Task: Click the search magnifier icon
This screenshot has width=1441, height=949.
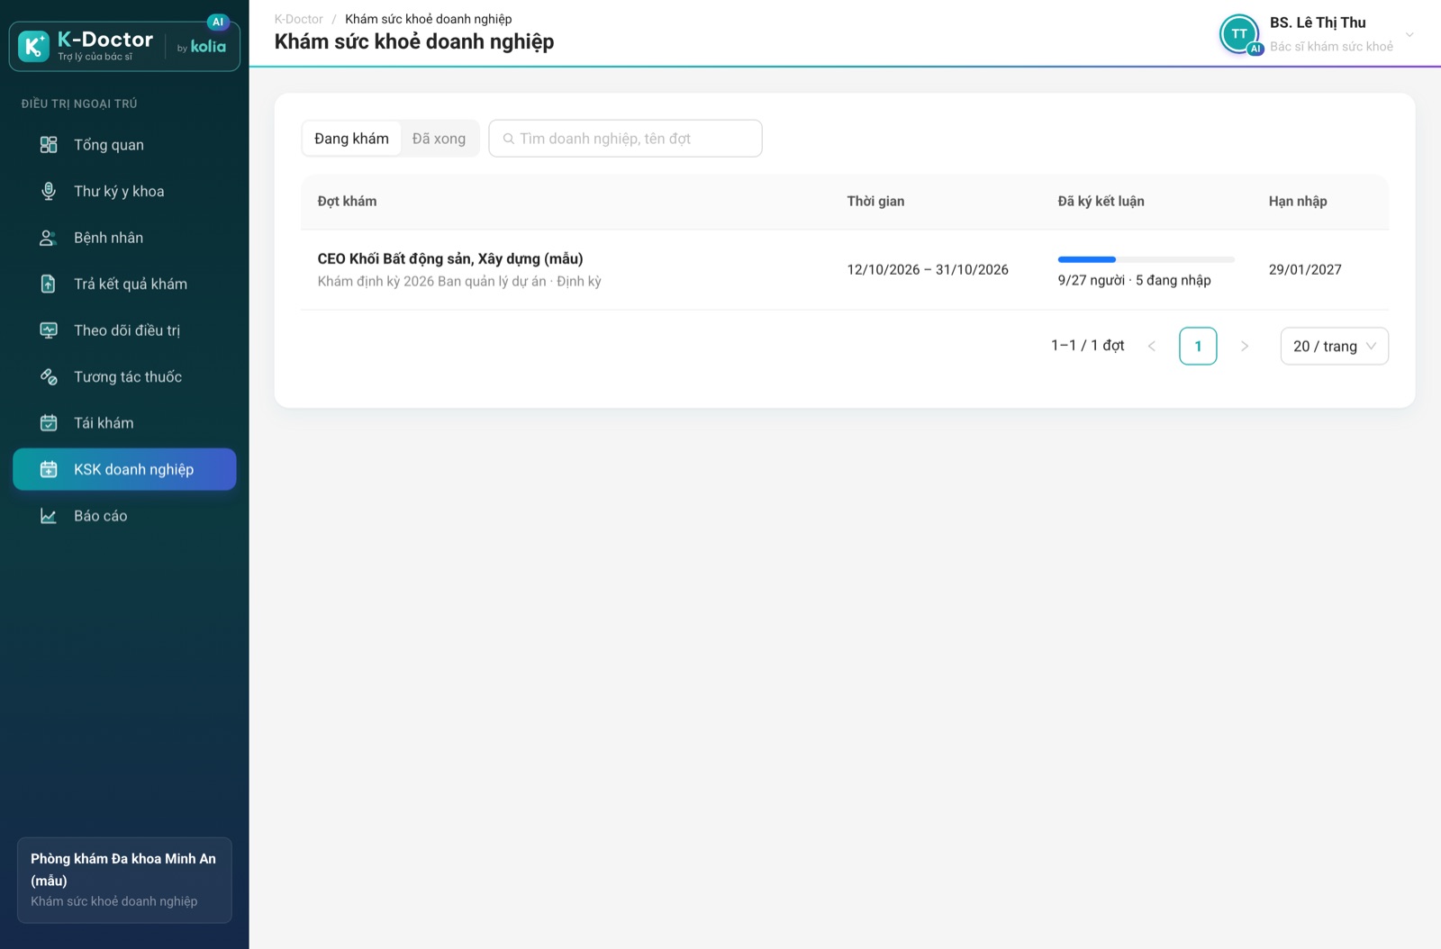Action: [x=509, y=139]
